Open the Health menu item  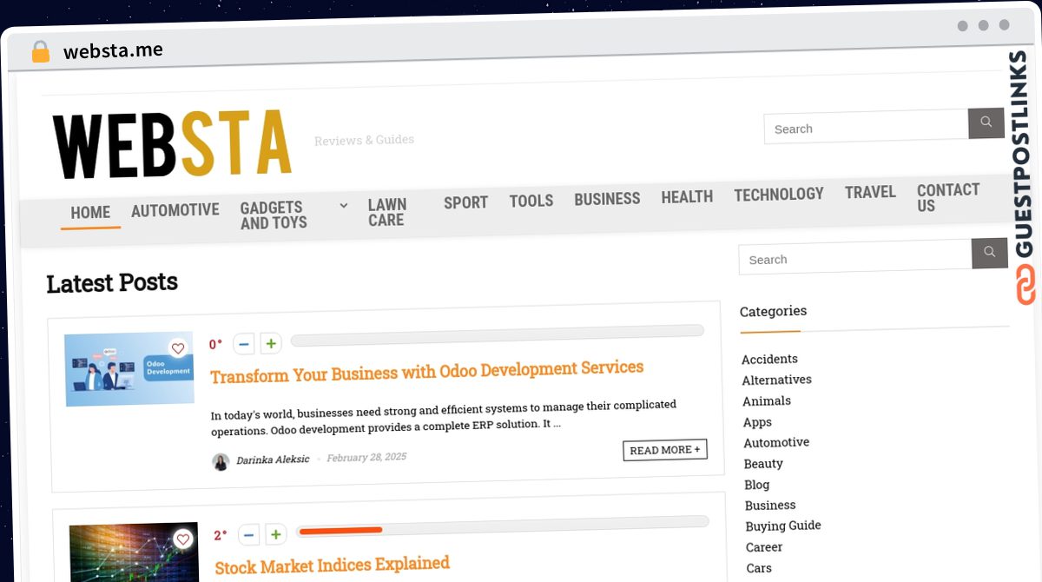point(687,197)
